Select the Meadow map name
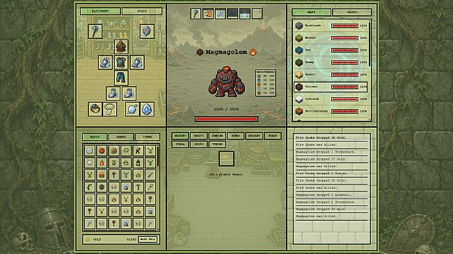The image size is (453, 254). pyautogui.click(x=310, y=37)
